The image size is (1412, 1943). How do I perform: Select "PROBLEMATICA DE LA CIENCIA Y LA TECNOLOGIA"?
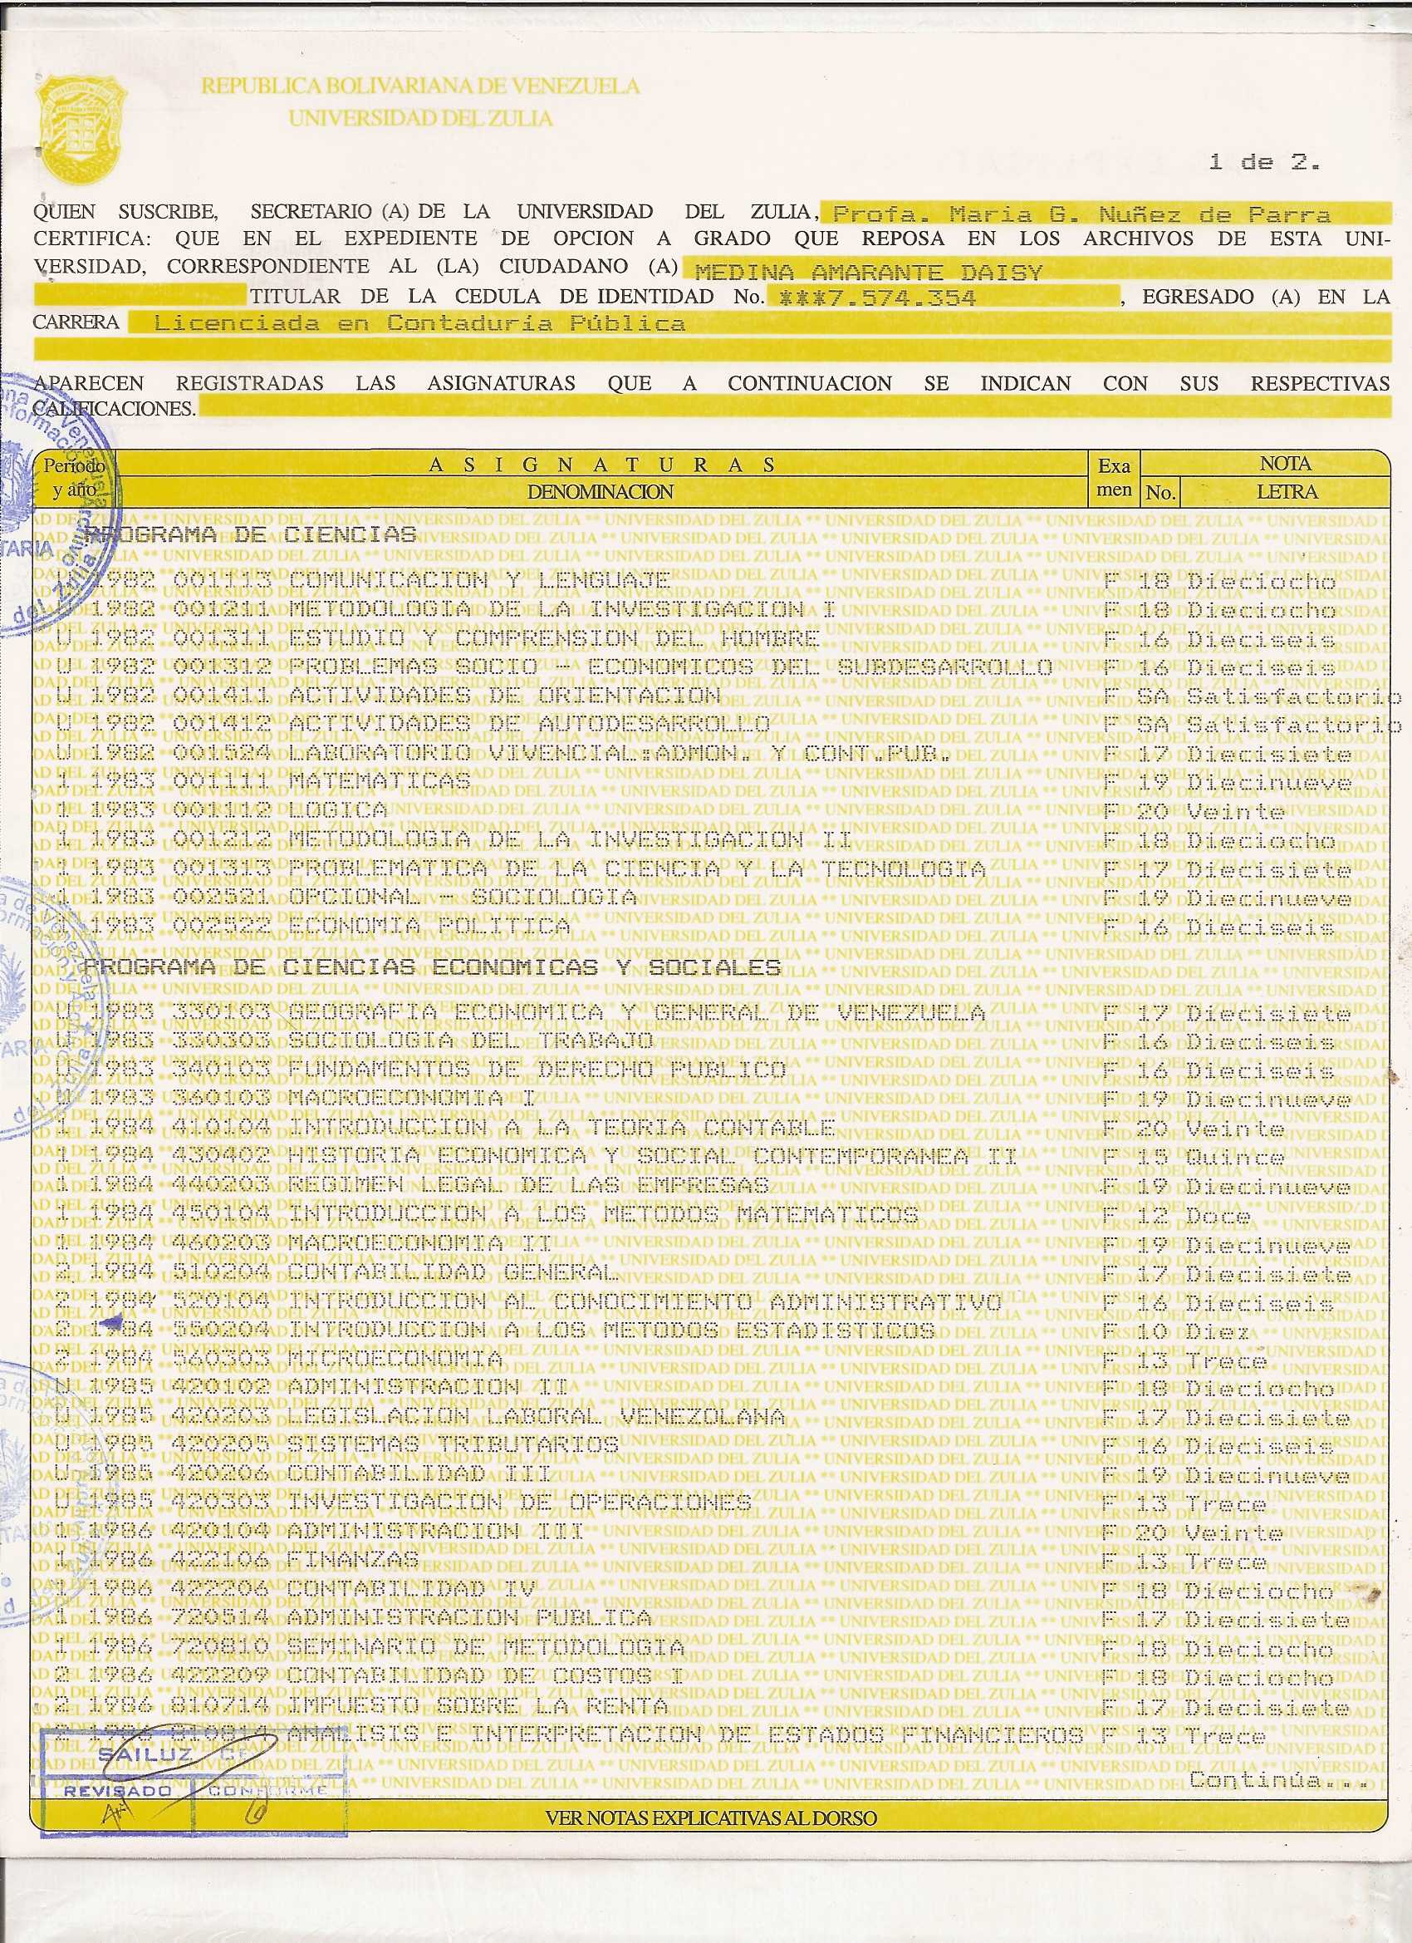tap(637, 869)
